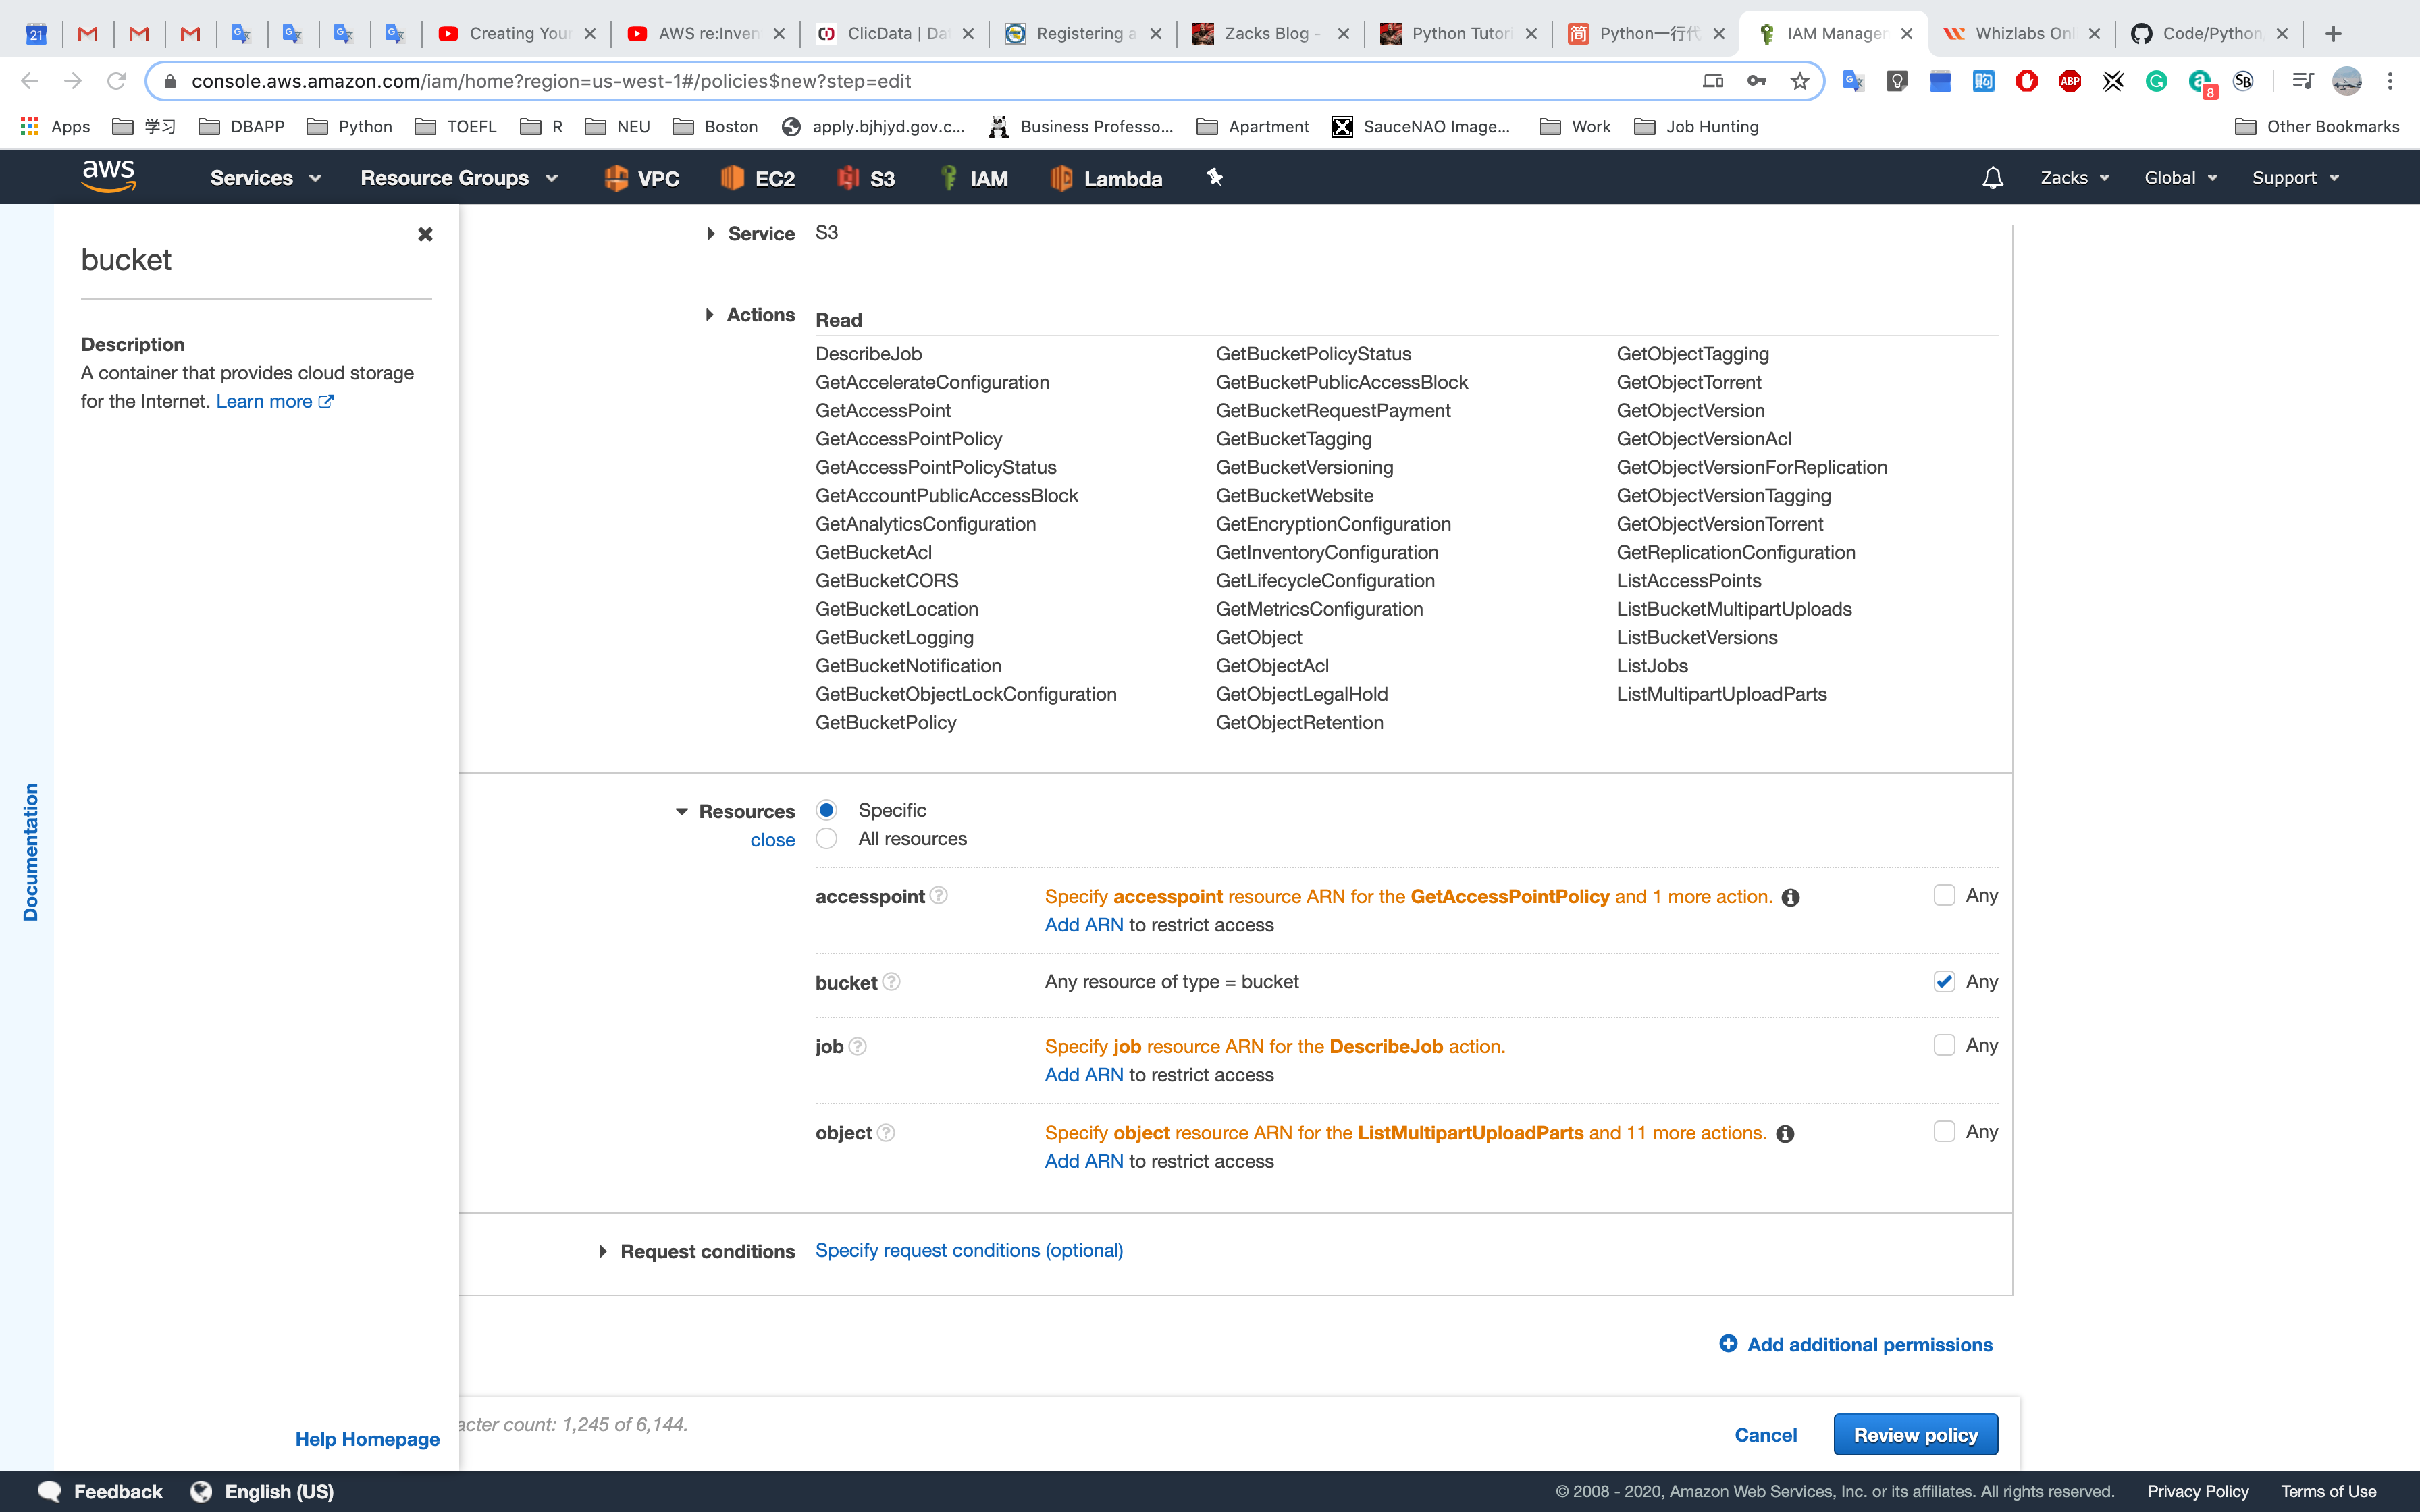Open the notifications bell icon
The image size is (2420, 1512).
coord(1992,178)
